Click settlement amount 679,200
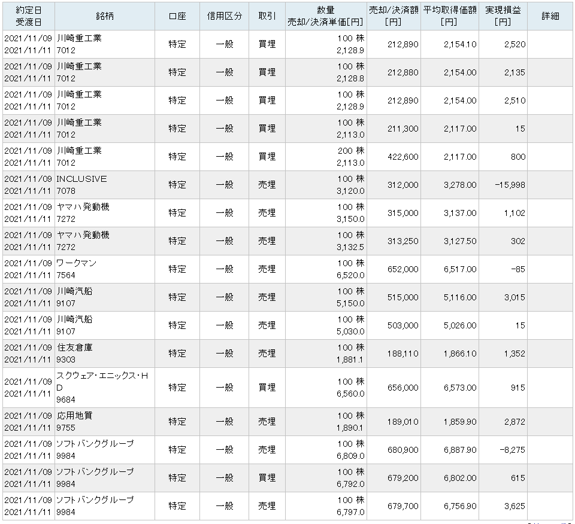Viewport: 575px width, 524px height. 402,478
